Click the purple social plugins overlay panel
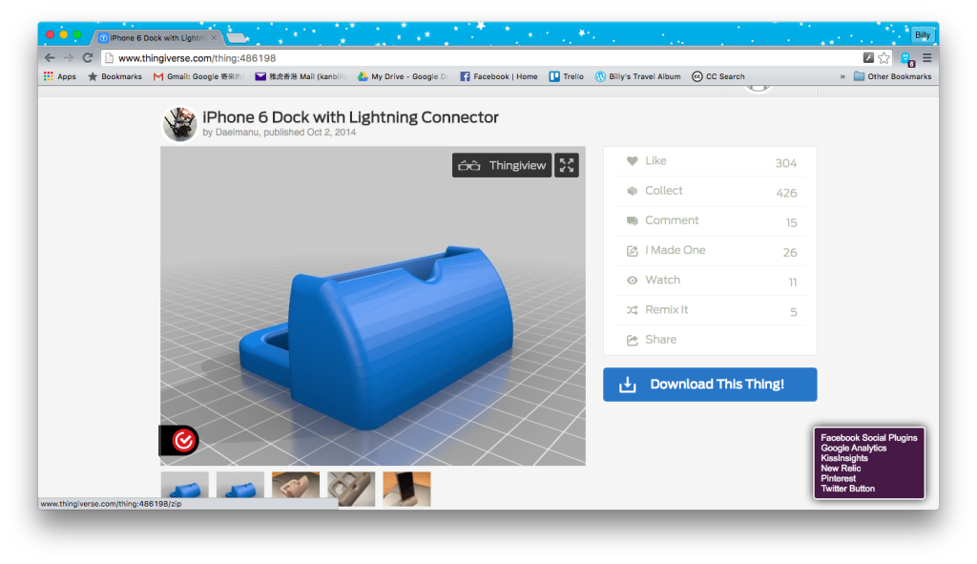 868,463
